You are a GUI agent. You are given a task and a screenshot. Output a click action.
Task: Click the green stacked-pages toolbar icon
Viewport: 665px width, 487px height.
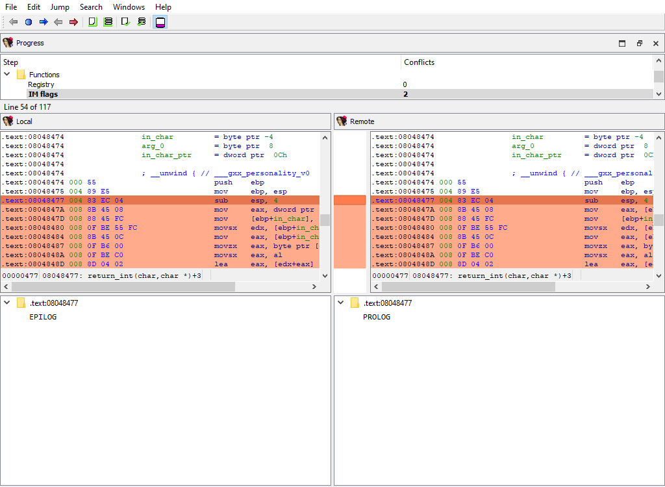108,22
